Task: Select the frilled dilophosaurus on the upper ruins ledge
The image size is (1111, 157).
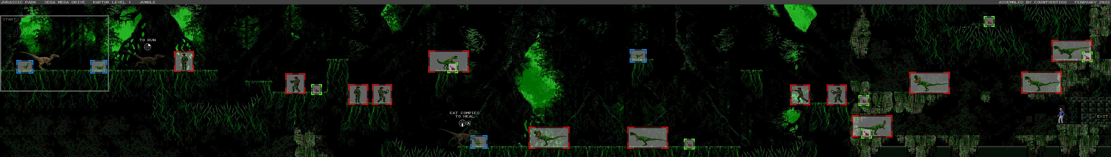Action: click(930, 83)
